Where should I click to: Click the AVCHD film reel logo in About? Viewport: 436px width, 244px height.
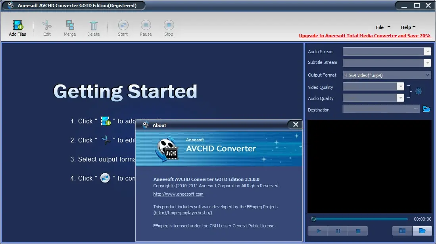click(x=167, y=150)
